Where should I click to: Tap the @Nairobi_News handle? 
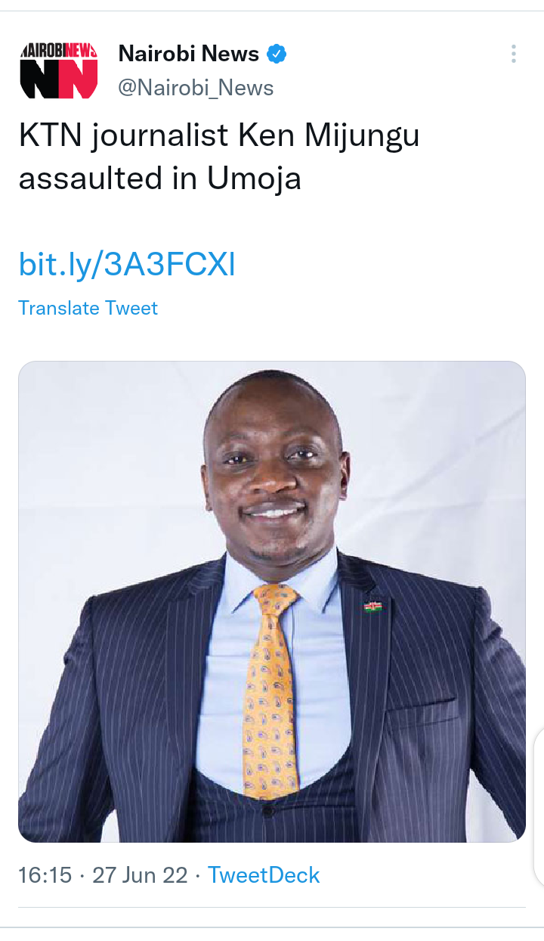tap(196, 88)
